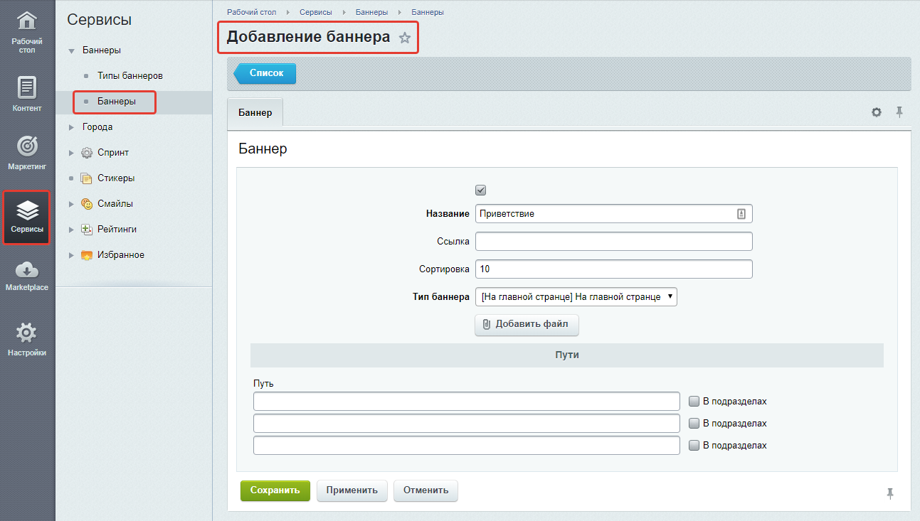Toggle the active checkbox above Название
This screenshot has width=920, height=521.
pyautogui.click(x=480, y=190)
